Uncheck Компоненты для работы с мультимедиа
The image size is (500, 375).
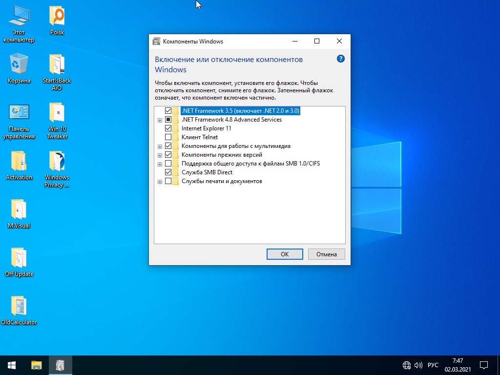click(x=168, y=146)
